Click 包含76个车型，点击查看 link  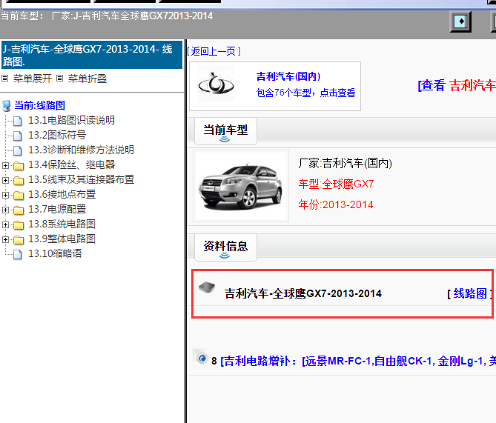pyautogui.click(x=305, y=93)
